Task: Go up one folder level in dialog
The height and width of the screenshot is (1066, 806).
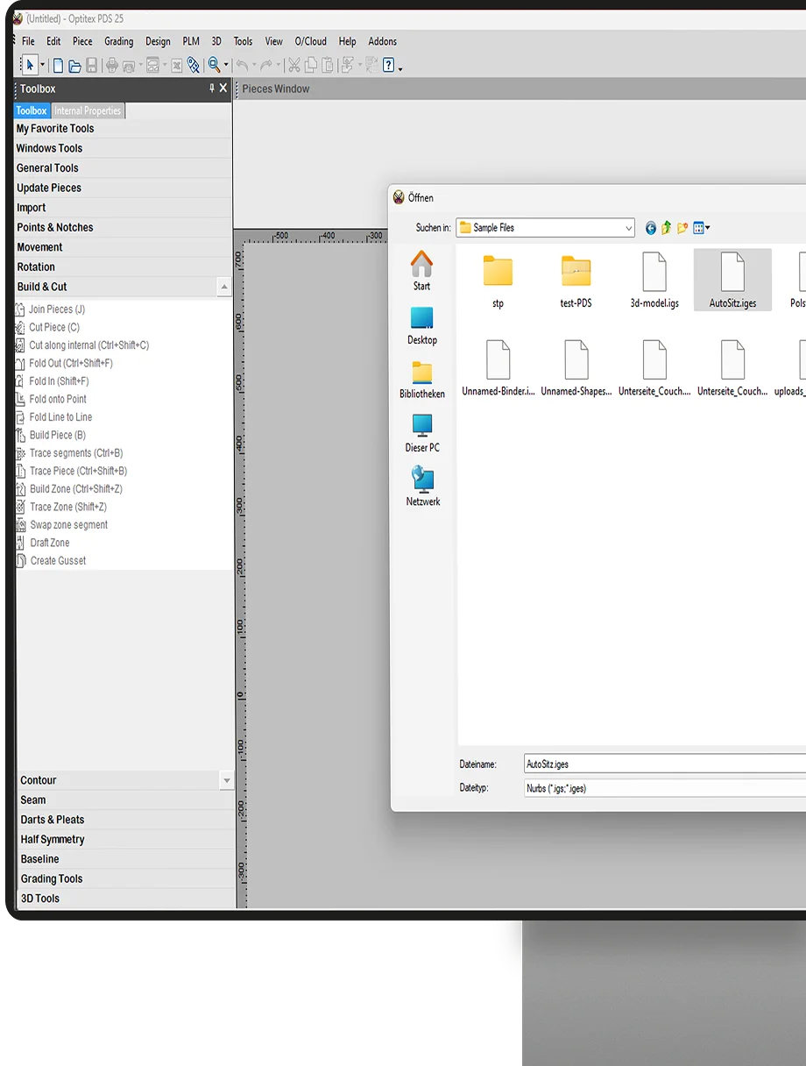Action: coord(666,228)
